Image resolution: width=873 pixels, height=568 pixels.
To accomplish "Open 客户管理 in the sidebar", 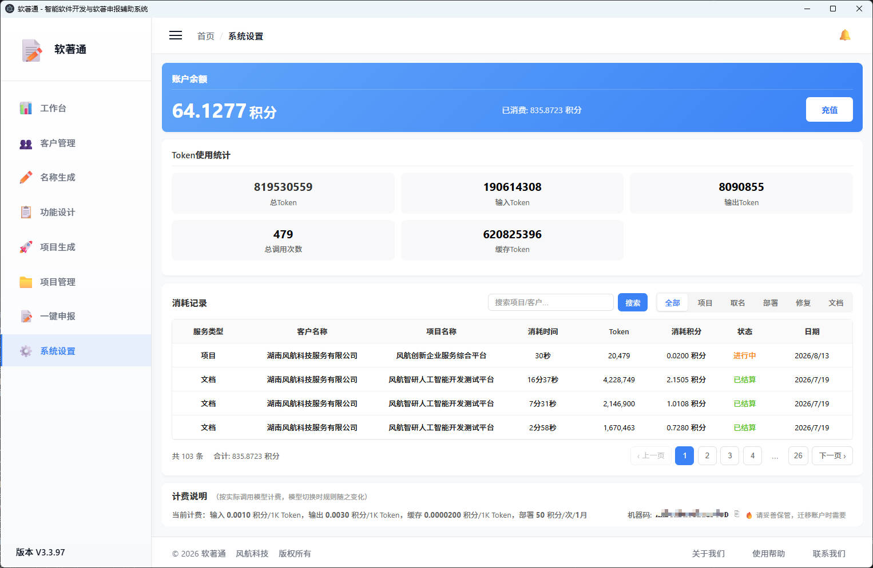I will [76, 143].
